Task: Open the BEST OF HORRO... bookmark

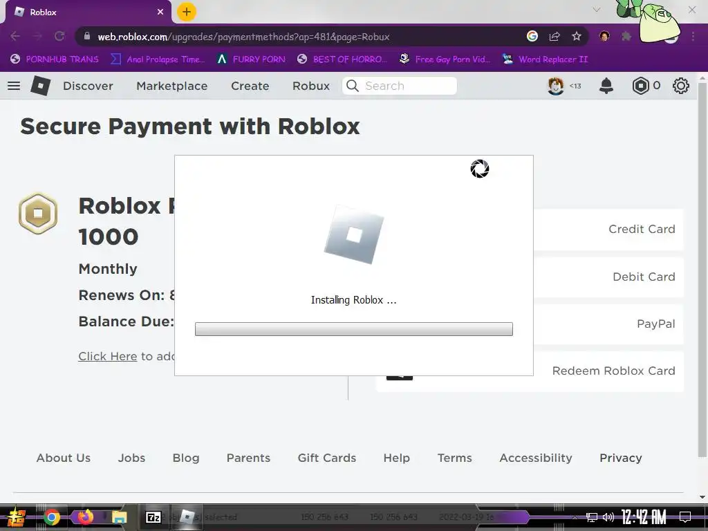Action: pyautogui.click(x=342, y=59)
